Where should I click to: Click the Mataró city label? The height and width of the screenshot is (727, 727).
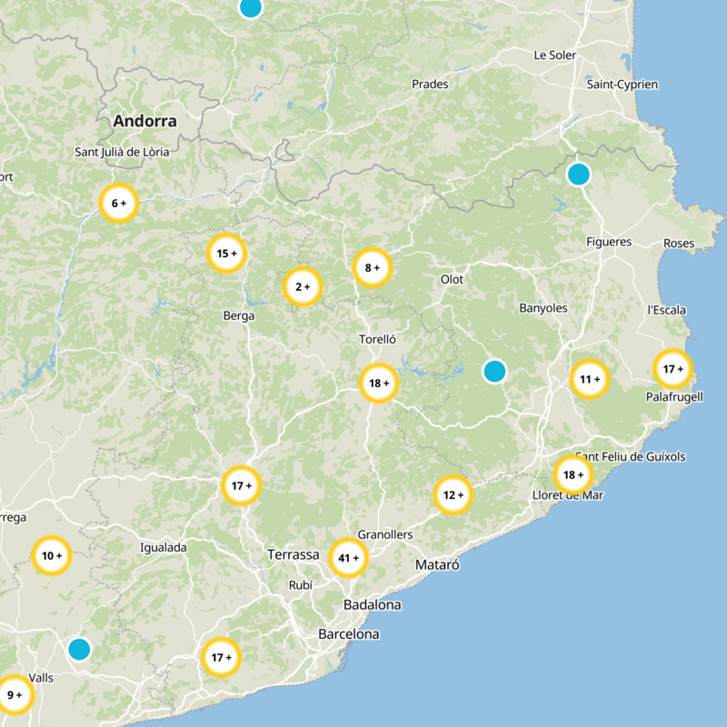(437, 564)
